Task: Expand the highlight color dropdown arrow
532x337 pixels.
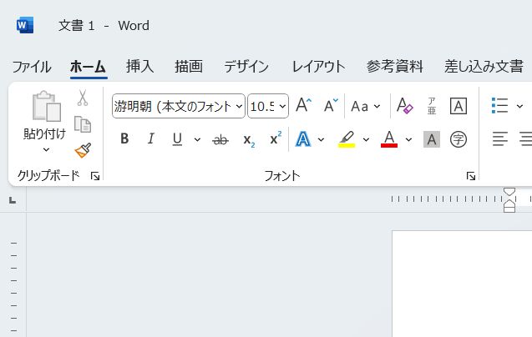Action: (366, 139)
